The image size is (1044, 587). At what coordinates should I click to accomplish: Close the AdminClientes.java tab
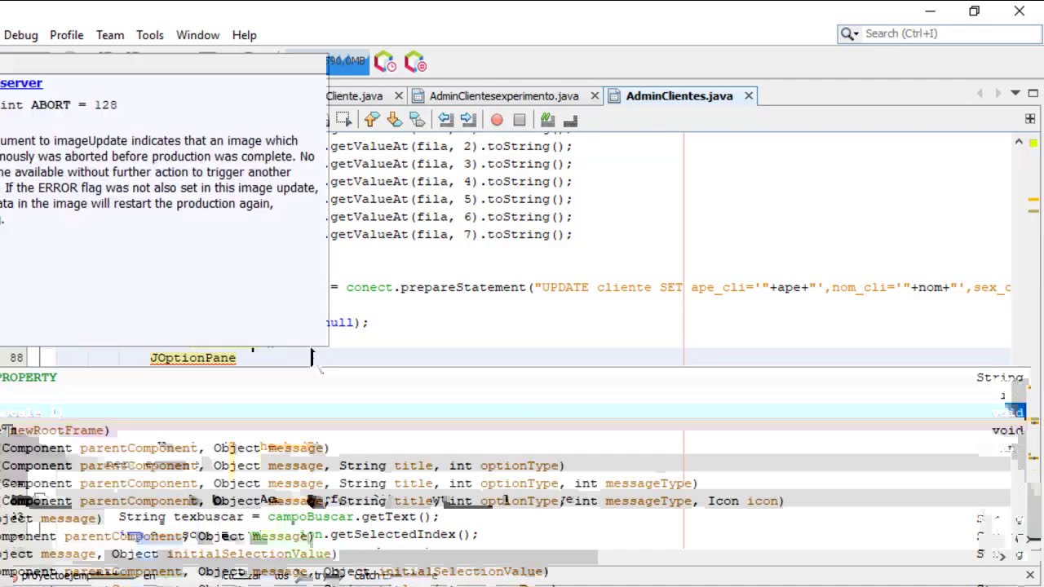point(748,96)
